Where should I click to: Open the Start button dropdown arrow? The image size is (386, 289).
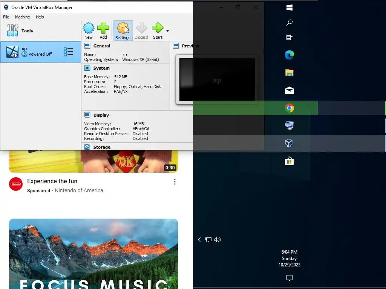point(167,31)
